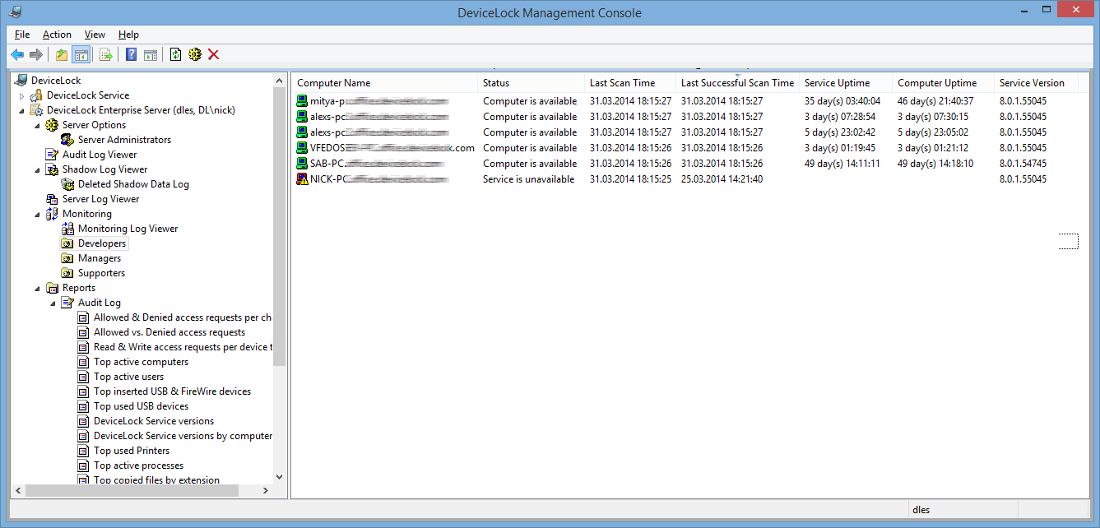1100x528 pixels.
Task: Open Top inserted USB & FireWire devices
Action: [172, 391]
